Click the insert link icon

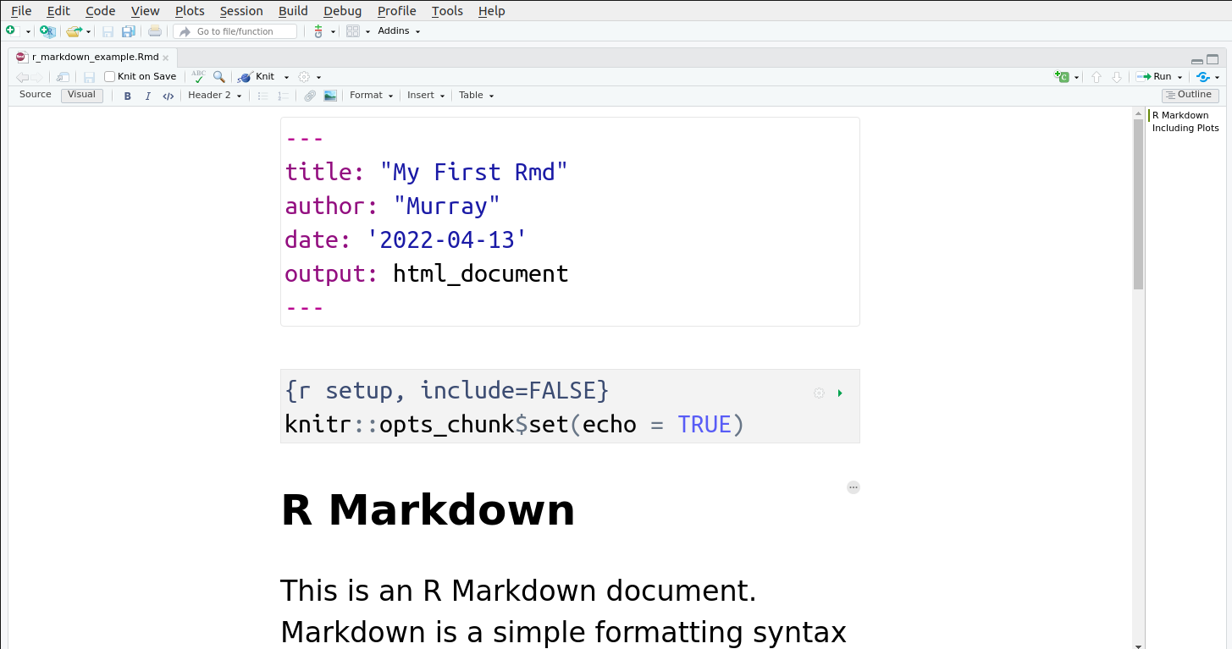310,96
